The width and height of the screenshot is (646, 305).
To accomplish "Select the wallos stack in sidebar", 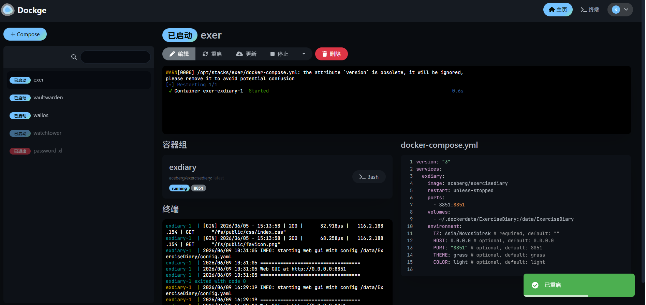I will click(79, 115).
